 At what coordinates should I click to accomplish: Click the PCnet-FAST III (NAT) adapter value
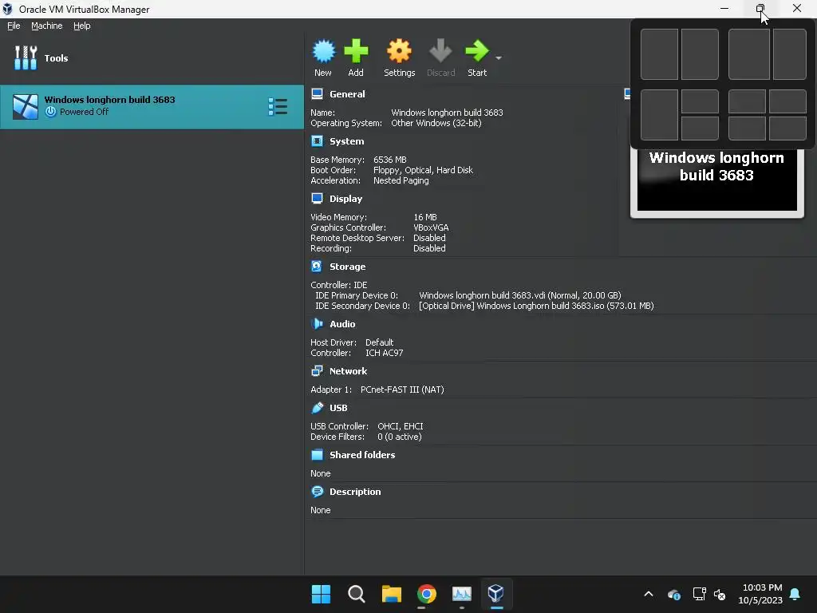[x=402, y=390]
